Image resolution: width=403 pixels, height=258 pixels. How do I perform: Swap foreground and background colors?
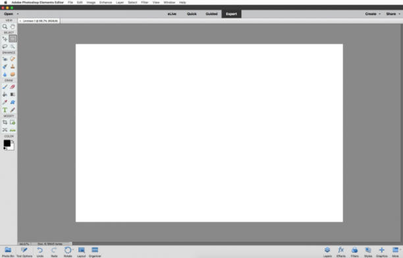[13, 142]
